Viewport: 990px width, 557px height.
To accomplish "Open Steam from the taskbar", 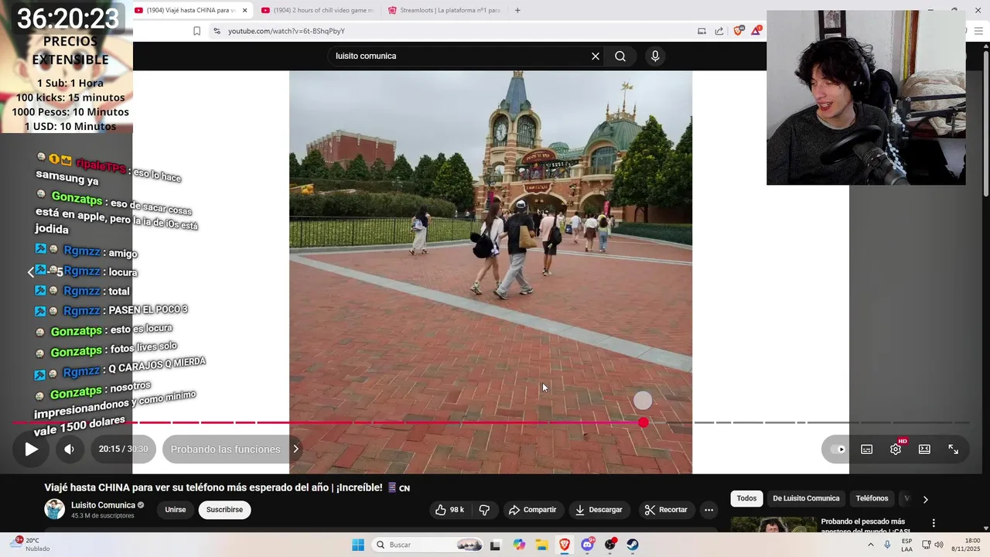I will (x=633, y=545).
